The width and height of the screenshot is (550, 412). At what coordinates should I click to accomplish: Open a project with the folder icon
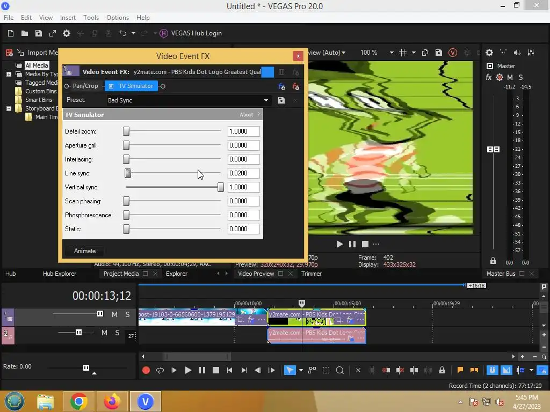(x=25, y=33)
